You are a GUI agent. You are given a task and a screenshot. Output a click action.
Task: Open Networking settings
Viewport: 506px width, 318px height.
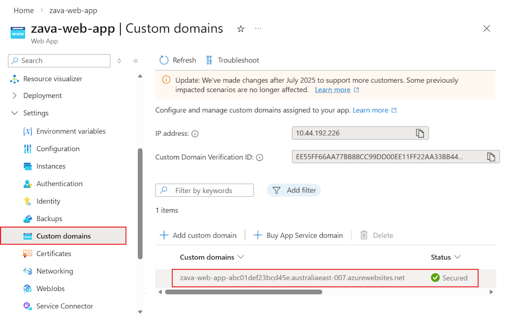[x=56, y=271]
